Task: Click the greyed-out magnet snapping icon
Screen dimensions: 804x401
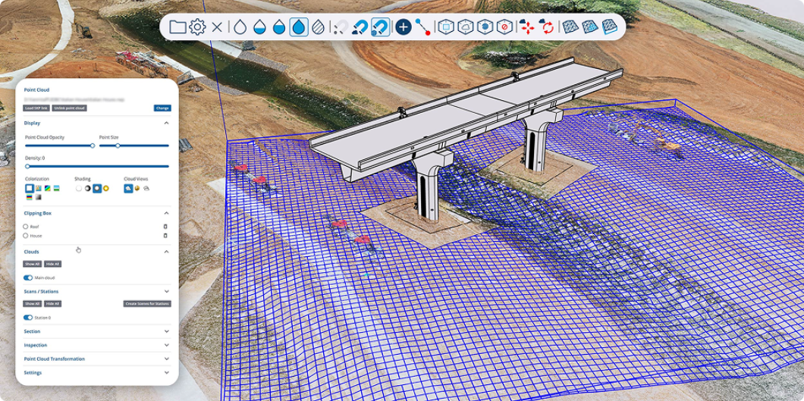Action: coord(341,27)
